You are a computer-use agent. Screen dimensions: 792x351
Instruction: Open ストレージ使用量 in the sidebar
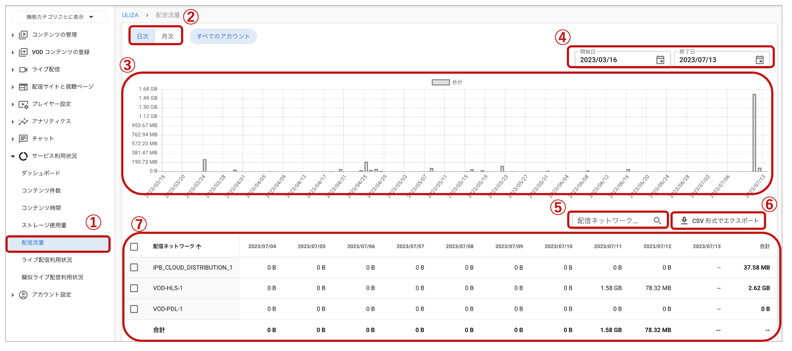(44, 225)
